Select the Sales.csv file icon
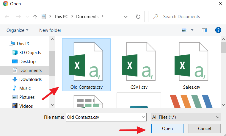226x136 pixels. (x=192, y=62)
